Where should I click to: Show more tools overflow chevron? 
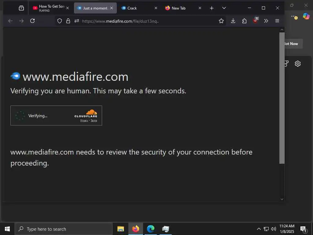coord(266,21)
